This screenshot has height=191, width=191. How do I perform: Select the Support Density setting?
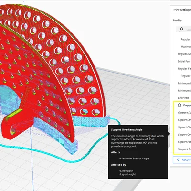point(184,149)
